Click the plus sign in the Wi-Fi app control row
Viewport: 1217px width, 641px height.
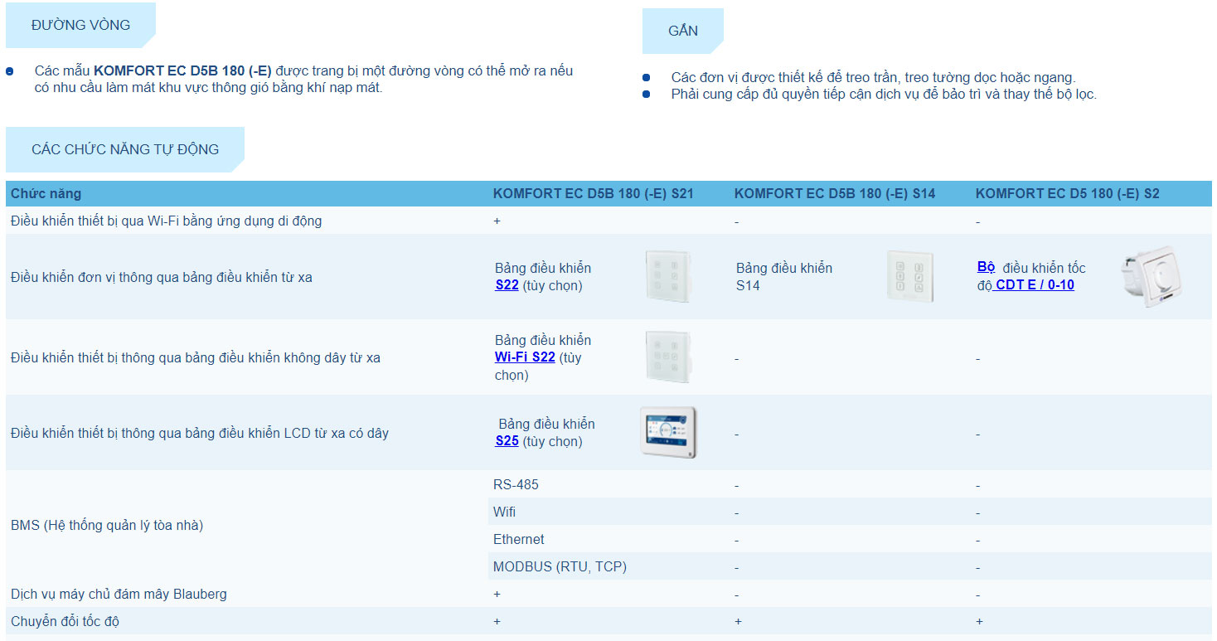coord(497,221)
